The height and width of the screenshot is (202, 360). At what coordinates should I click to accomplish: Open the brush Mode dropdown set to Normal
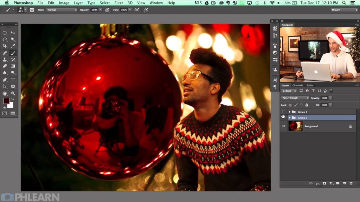coord(62,10)
